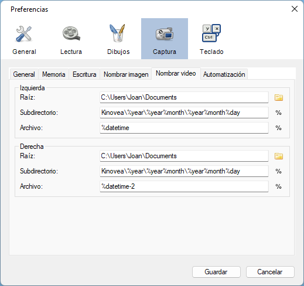Open the Teclado keyboard shortcuts category
The image size is (304, 286).
point(211,39)
